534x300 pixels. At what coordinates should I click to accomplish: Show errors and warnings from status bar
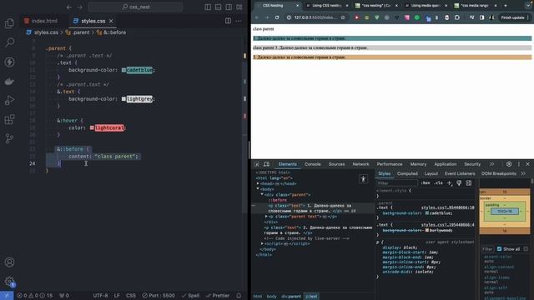35,296
